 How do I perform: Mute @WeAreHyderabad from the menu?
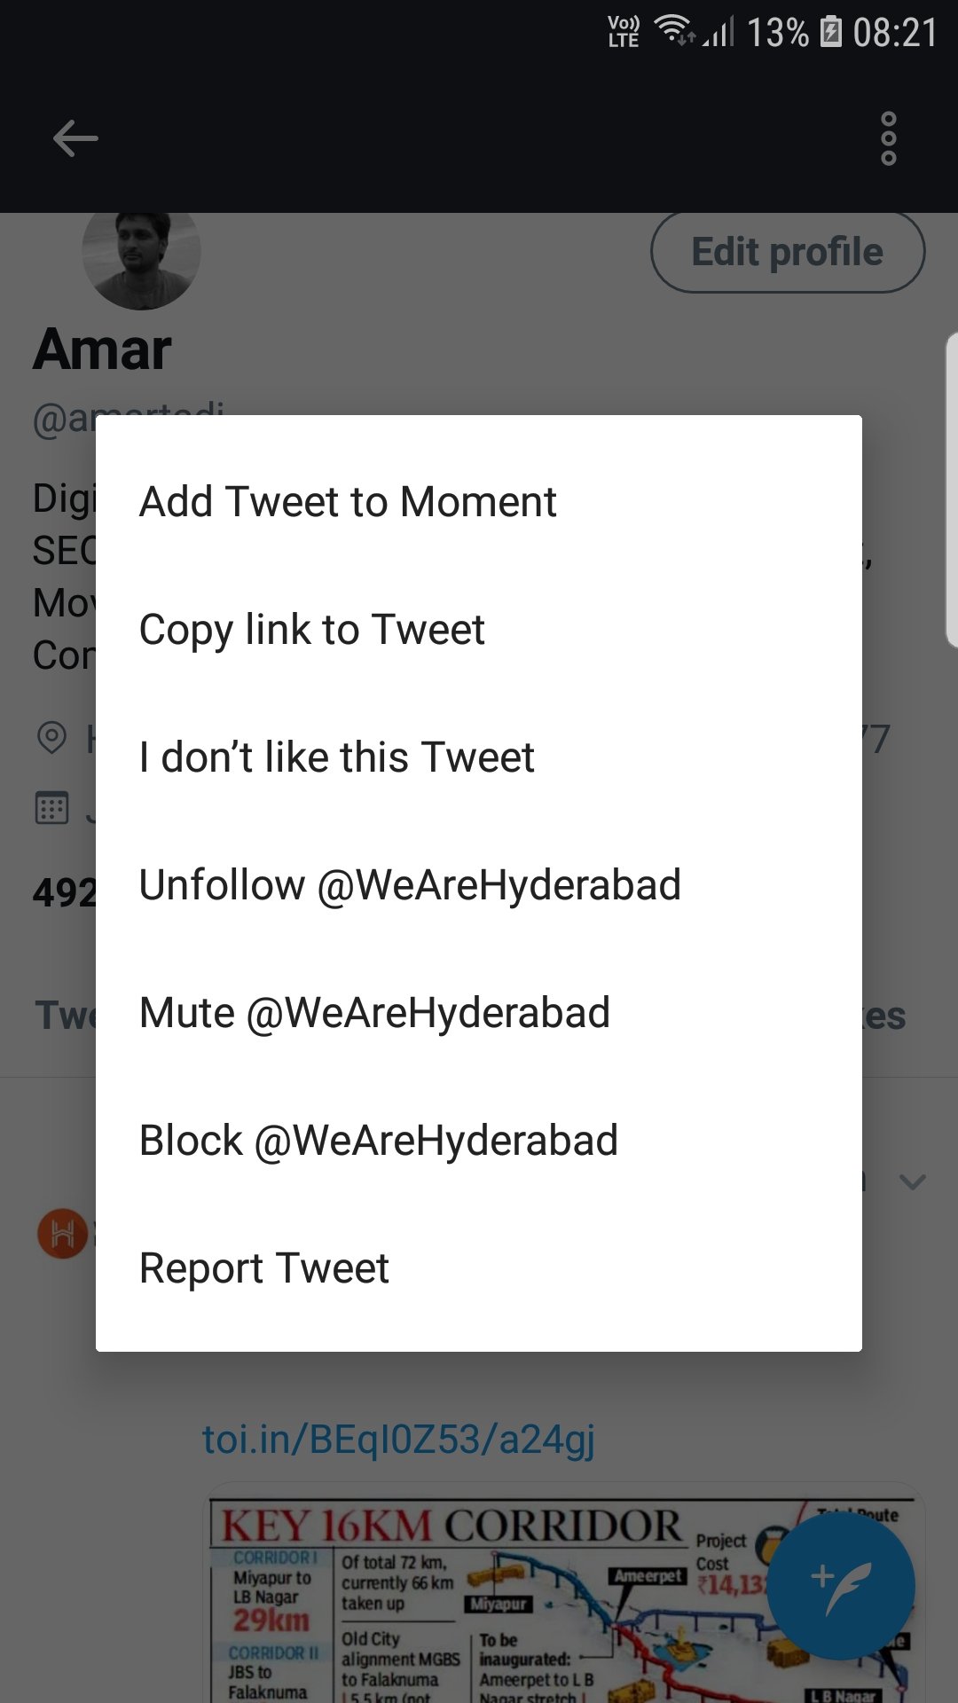point(374,1013)
